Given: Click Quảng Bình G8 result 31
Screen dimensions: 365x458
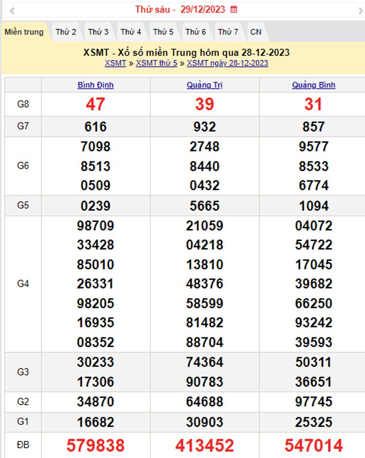Looking at the screenshot, I should 313,104.
